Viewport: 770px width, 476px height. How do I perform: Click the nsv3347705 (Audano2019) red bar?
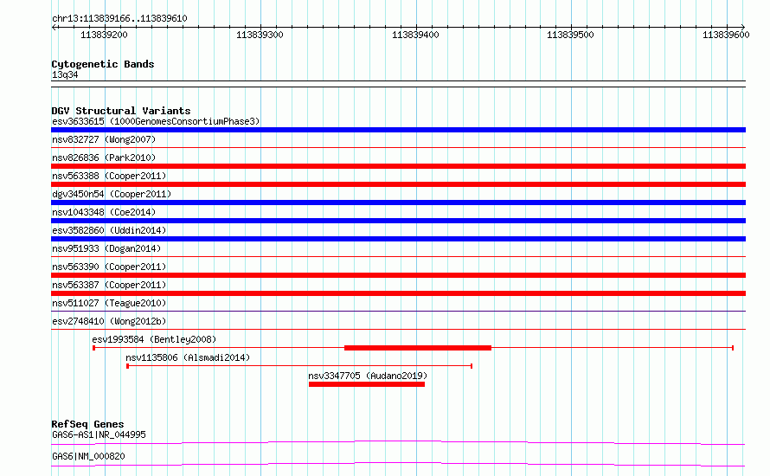pyautogui.click(x=367, y=384)
